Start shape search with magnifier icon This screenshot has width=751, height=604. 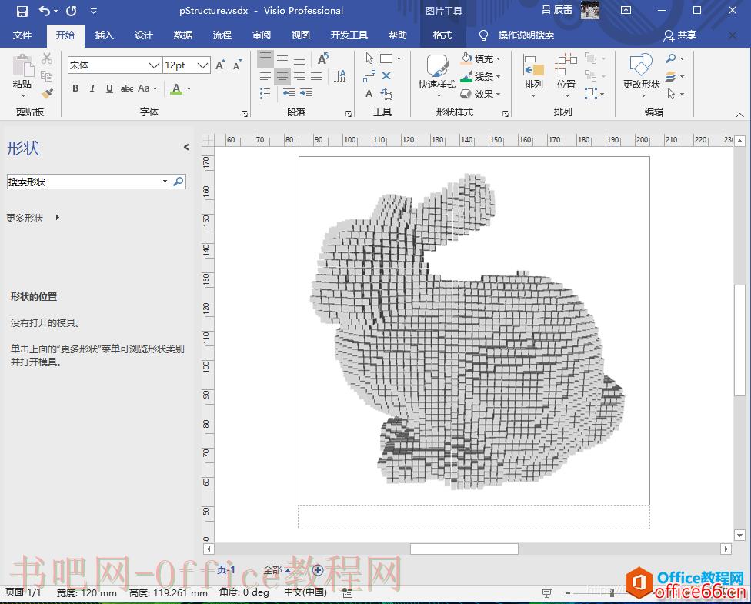coord(179,182)
